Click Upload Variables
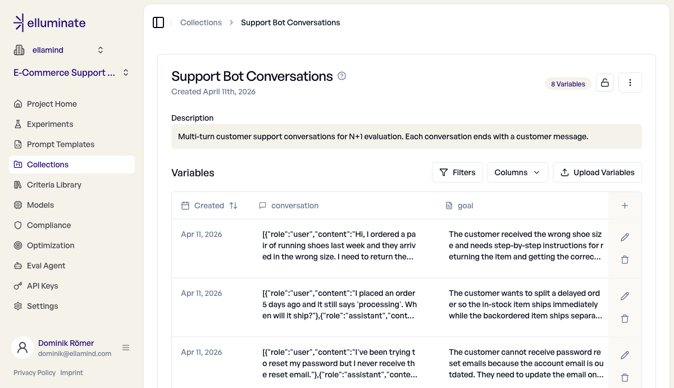674x388 pixels. click(597, 172)
